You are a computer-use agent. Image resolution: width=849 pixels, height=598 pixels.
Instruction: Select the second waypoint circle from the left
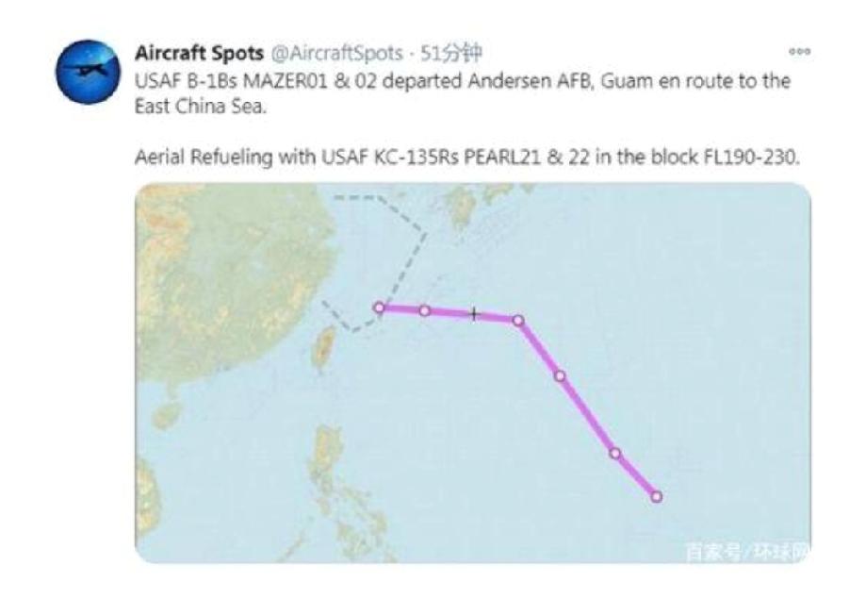425,308
